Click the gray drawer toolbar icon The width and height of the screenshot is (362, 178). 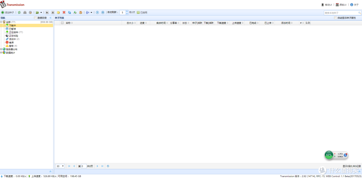[25, 12]
